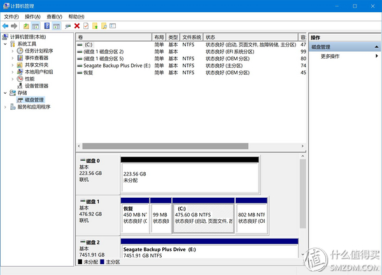The image size is (382, 275).
Task: Click the Properties checkmark page icon
Action: point(86,26)
